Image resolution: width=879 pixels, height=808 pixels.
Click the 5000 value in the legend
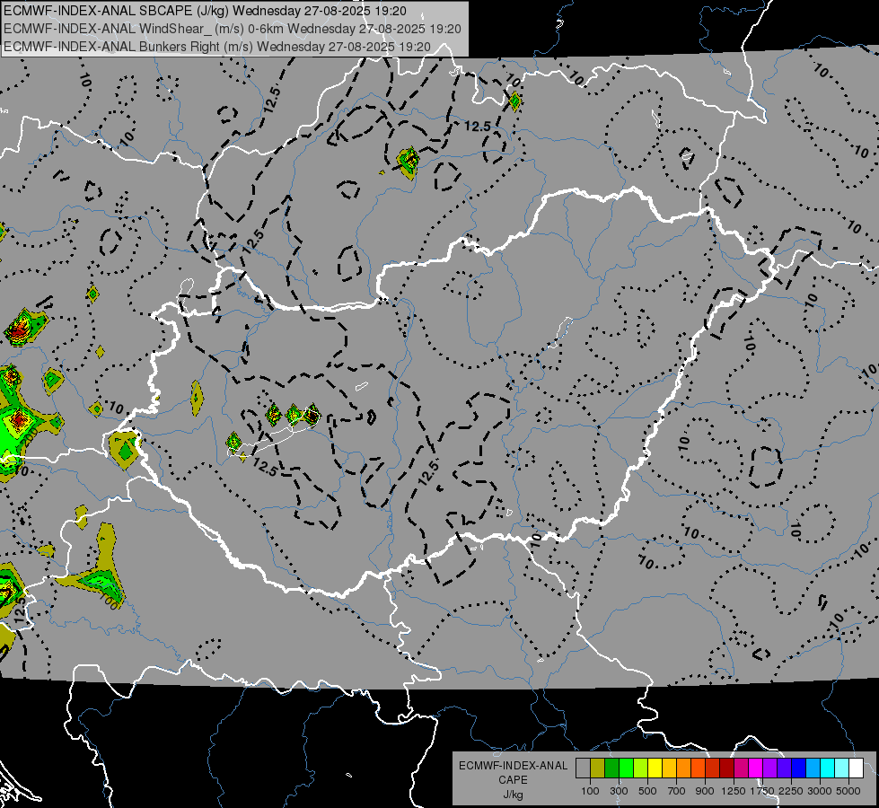[x=848, y=791]
